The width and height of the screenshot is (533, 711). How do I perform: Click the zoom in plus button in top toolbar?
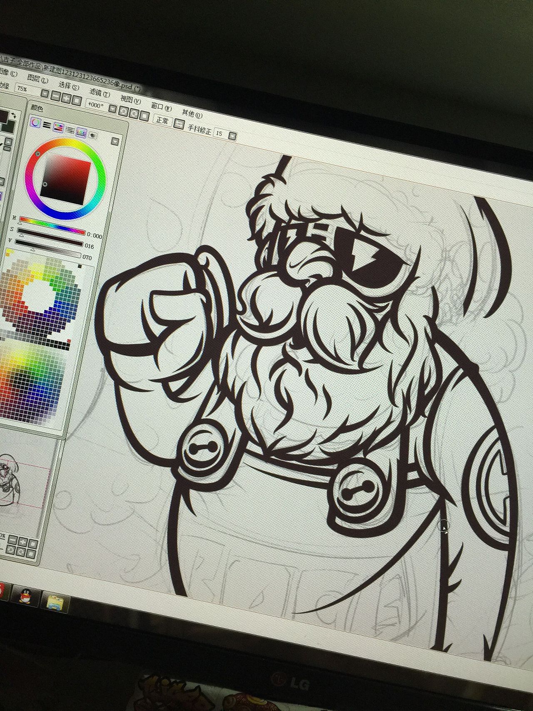(x=66, y=97)
